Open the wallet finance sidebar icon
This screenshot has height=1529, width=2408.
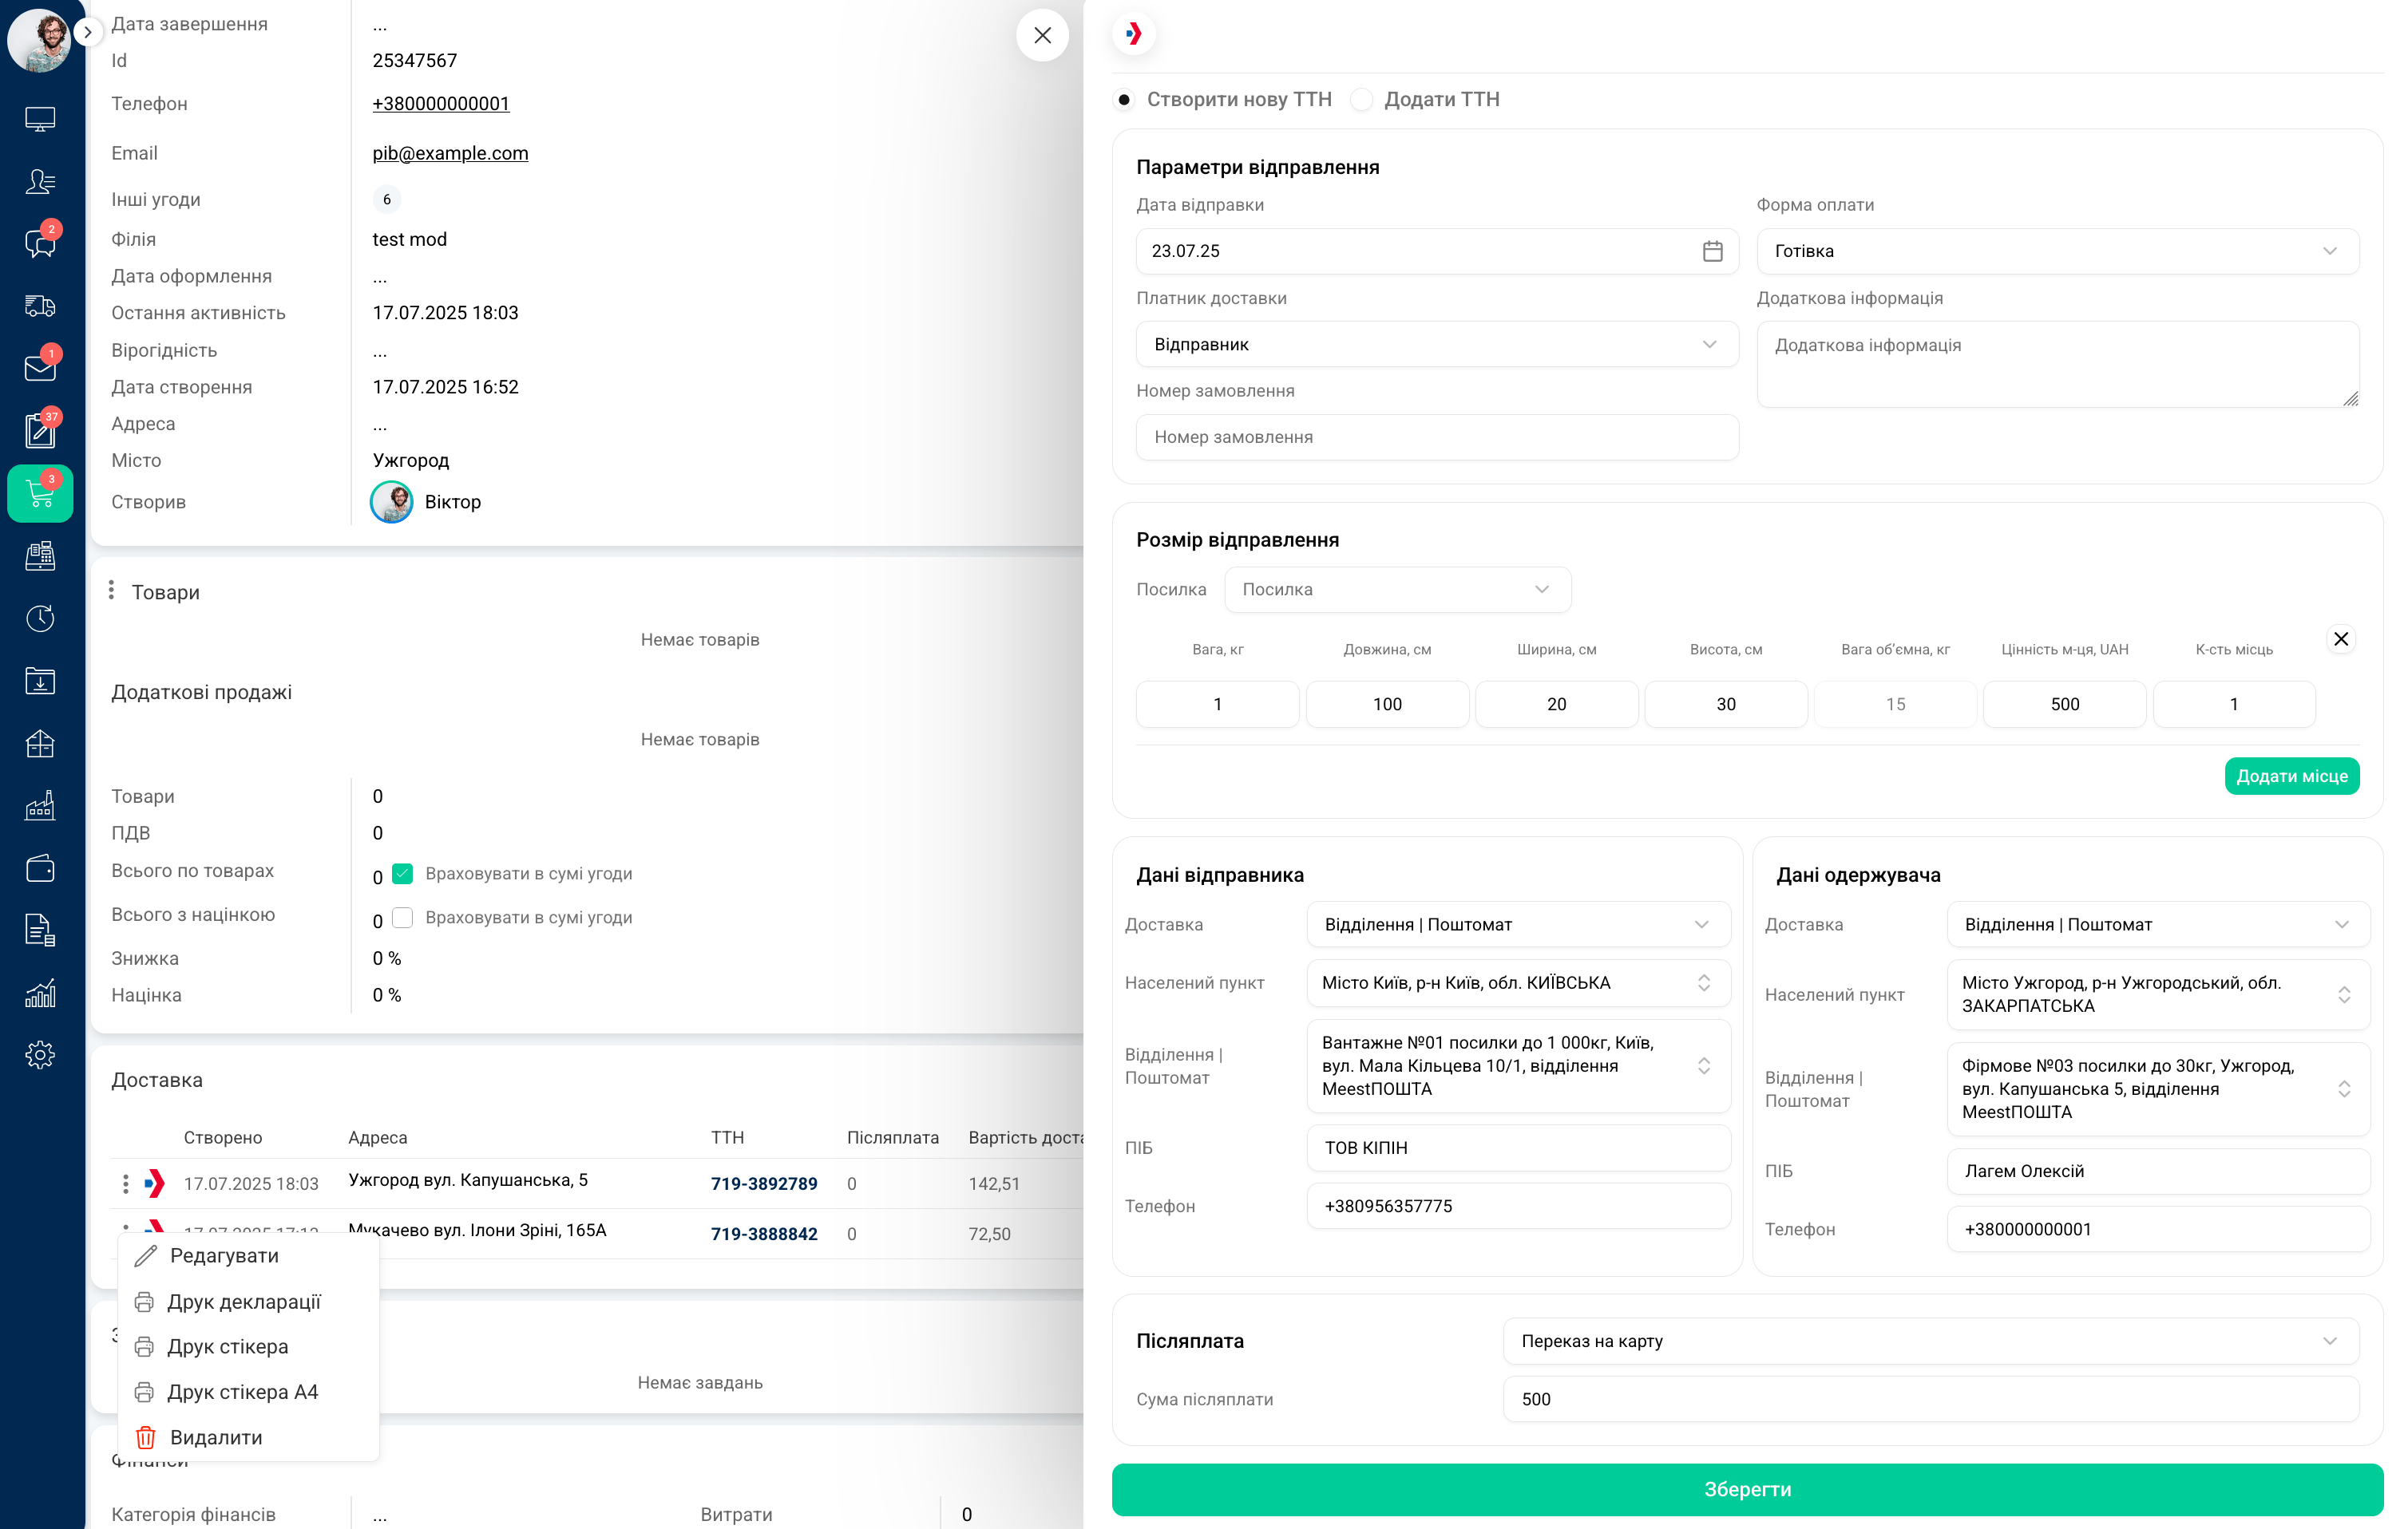[40, 868]
